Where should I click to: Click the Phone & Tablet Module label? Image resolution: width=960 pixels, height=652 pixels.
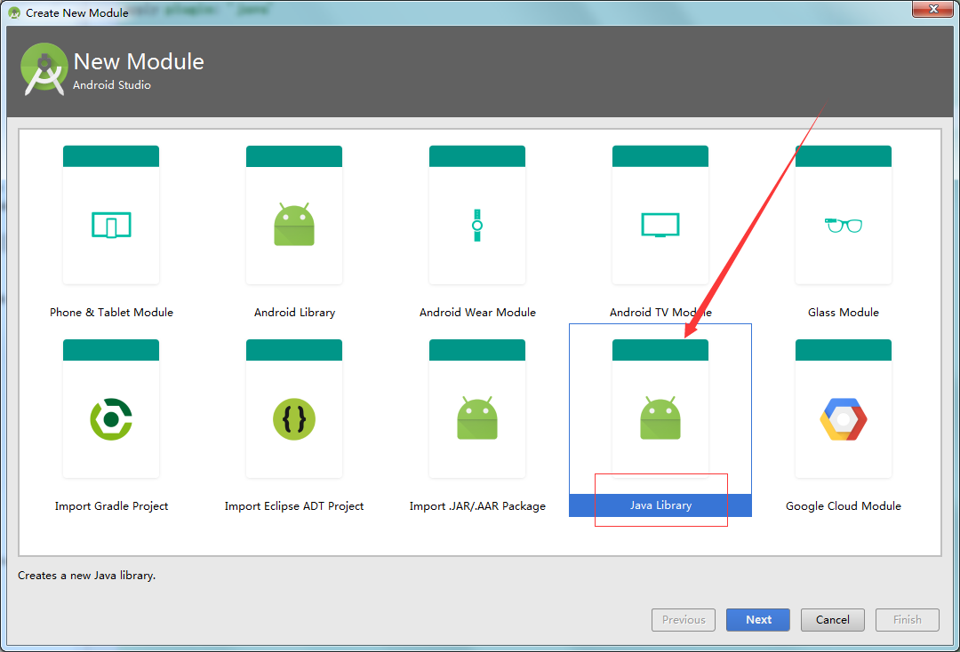click(x=111, y=313)
